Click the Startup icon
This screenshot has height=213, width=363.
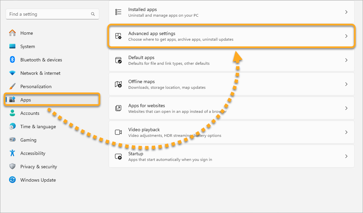coord(118,156)
